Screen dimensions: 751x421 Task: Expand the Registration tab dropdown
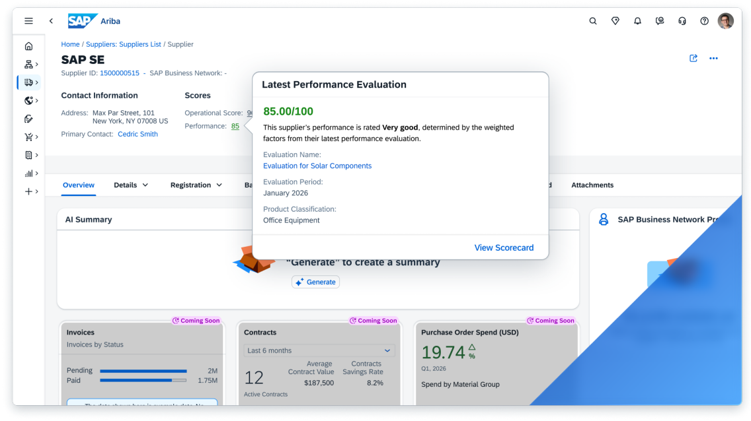[x=219, y=185]
